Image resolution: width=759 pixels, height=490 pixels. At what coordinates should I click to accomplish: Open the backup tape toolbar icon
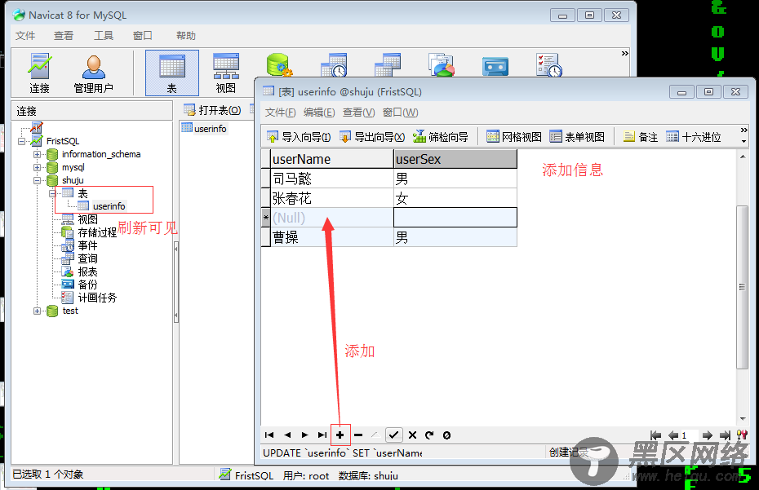(495, 66)
